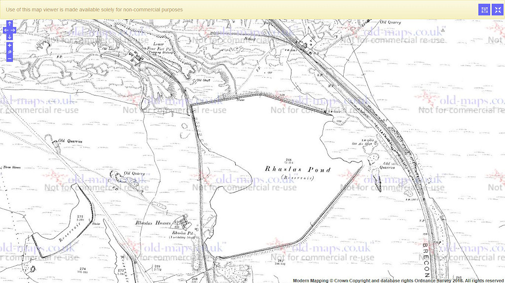Click the 'Rhaslas Pit' map label
This screenshot has height=283, width=505.
point(182,232)
